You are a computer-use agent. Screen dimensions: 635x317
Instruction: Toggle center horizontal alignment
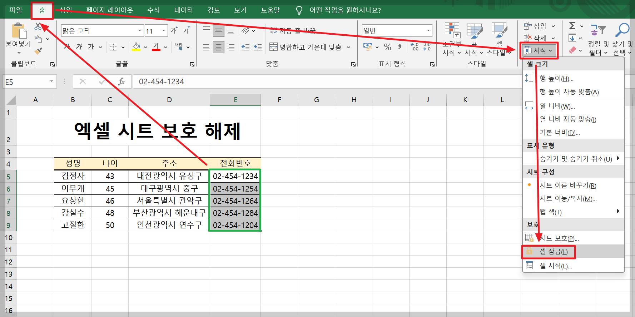point(219,47)
